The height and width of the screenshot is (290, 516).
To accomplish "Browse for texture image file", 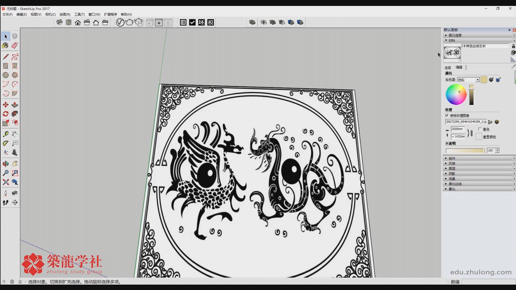I will click(x=490, y=122).
